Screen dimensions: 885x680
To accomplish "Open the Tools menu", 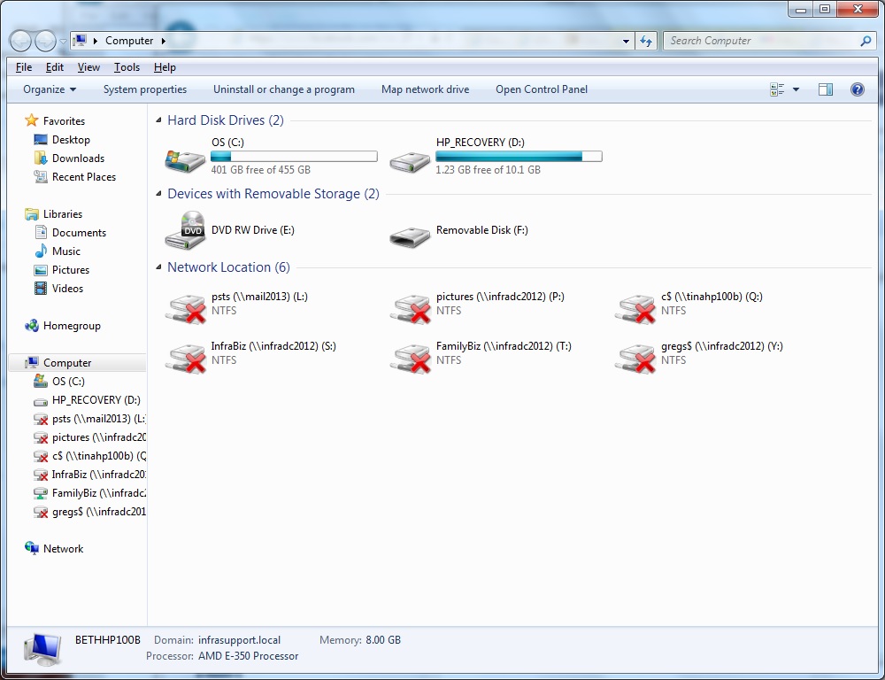I will [127, 67].
